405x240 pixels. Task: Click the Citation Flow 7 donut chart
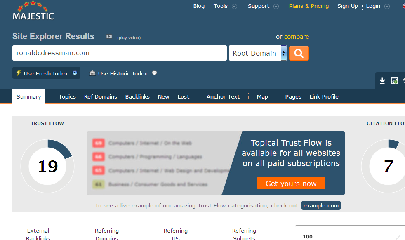(x=383, y=166)
